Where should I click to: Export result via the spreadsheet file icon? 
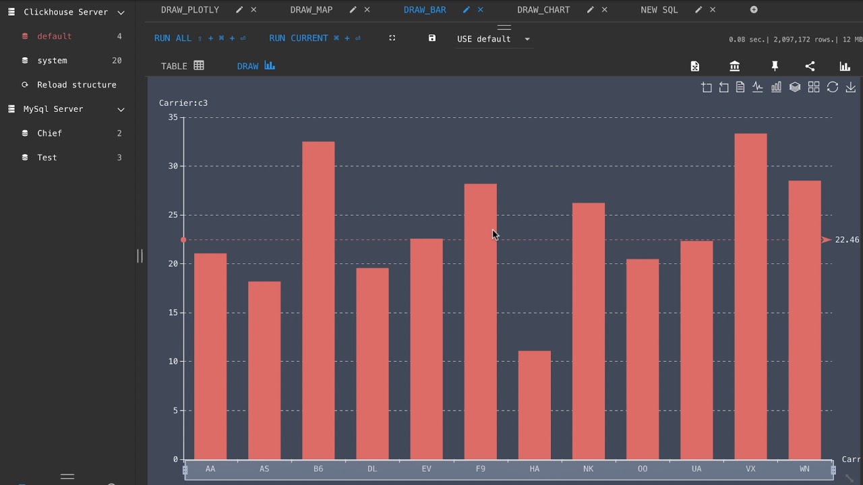click(695, 66)
